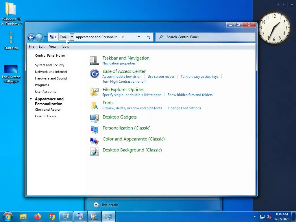
Task: Click Change Font Settings
Action: [x=185, y=108]
